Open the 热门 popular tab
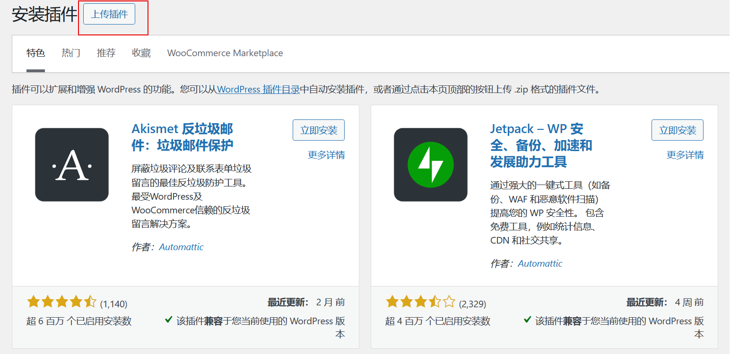Screen dimensions: 730x354 (x=71, y=53)
